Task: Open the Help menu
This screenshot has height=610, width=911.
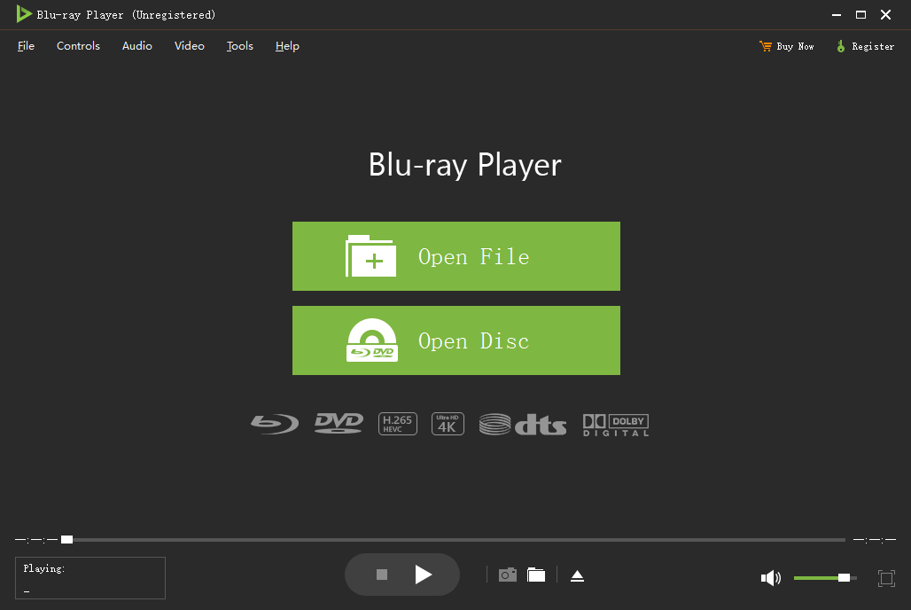Action: 287,46
